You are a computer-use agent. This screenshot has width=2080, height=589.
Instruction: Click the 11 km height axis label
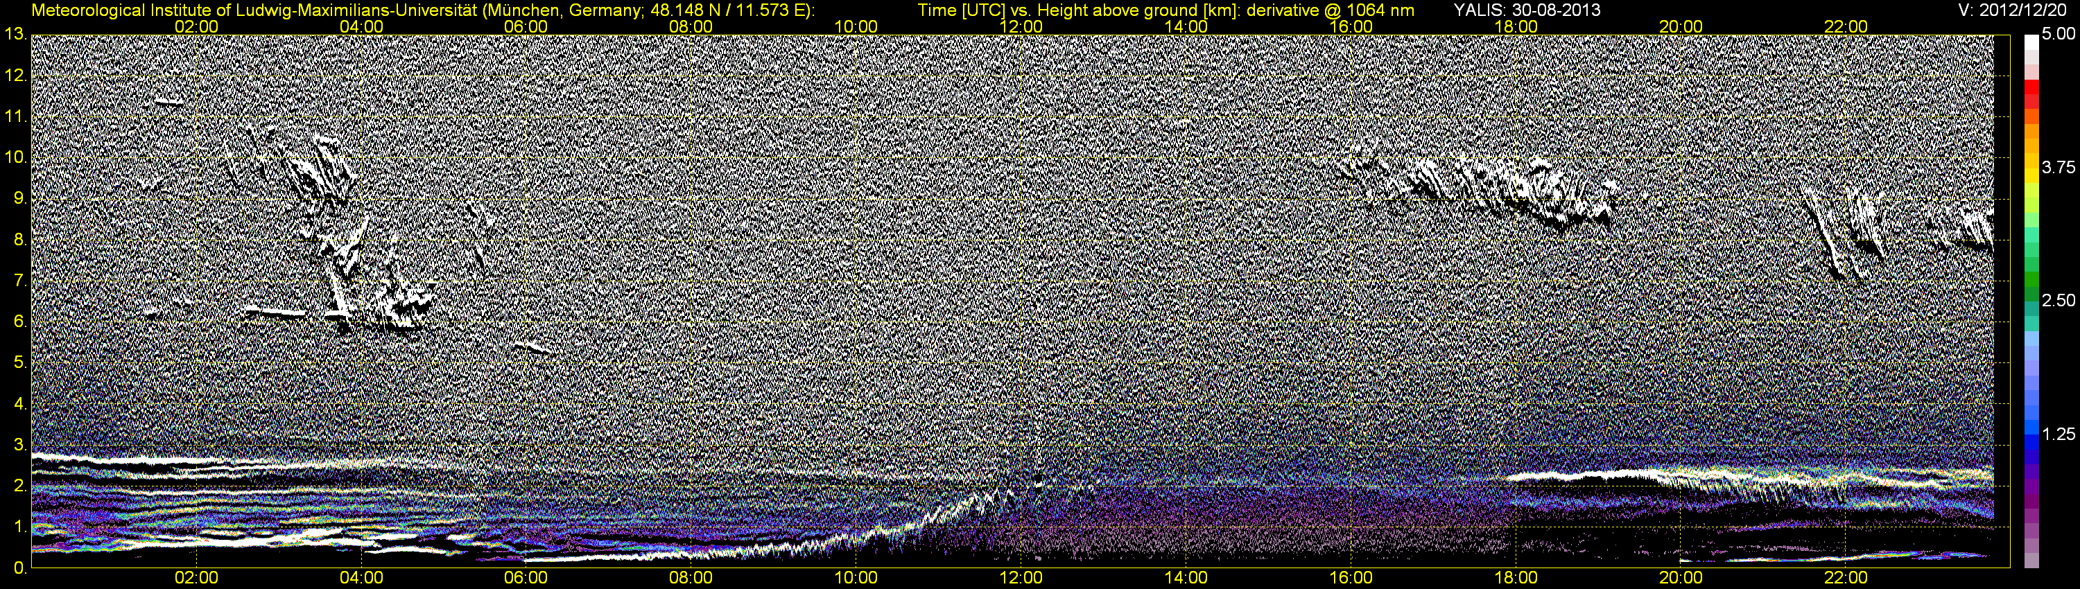[16, 116]
